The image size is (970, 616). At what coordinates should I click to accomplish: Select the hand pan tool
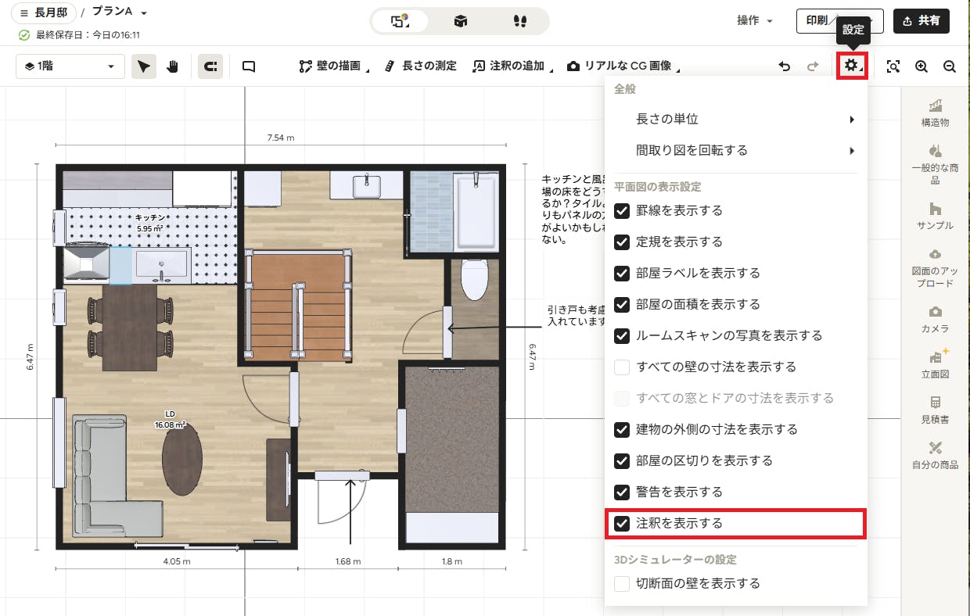[x=173, y=66]
